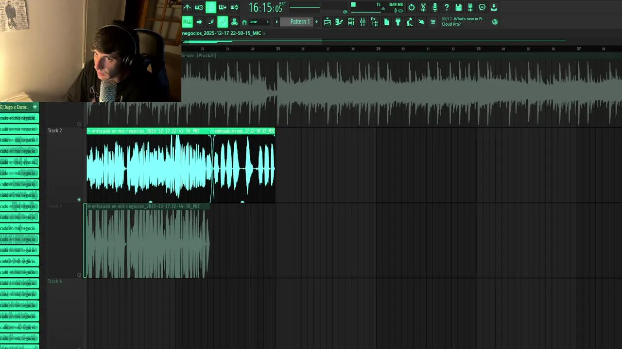
Task: Toggle blend recording overdub
Action: click(x=223, y=7)
